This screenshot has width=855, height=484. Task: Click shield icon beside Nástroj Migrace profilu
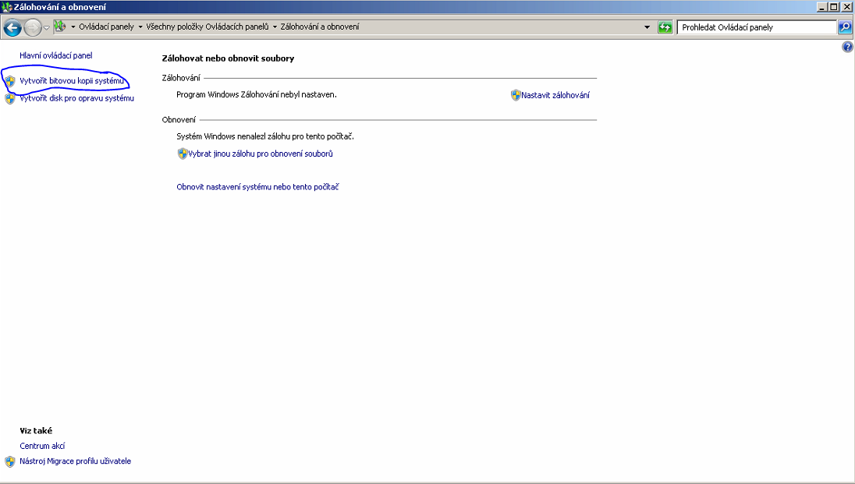(10, 461)
